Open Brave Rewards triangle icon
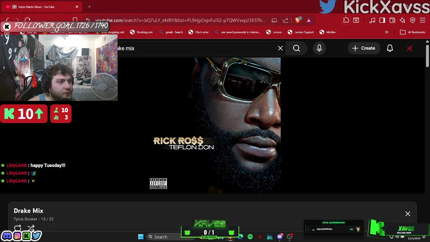The height and width of the screenshot is (242, 430). tap(309, 20)
